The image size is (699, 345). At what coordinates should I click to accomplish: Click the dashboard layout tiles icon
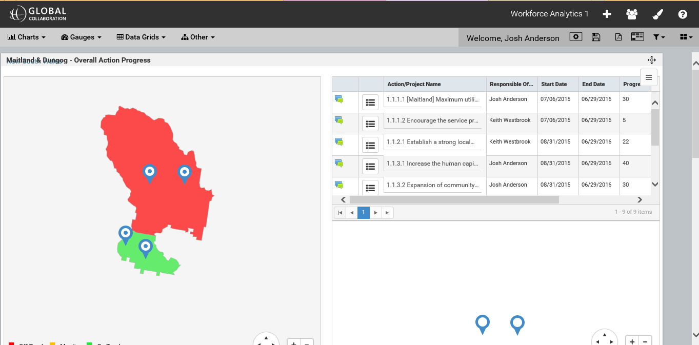point(637,37)
